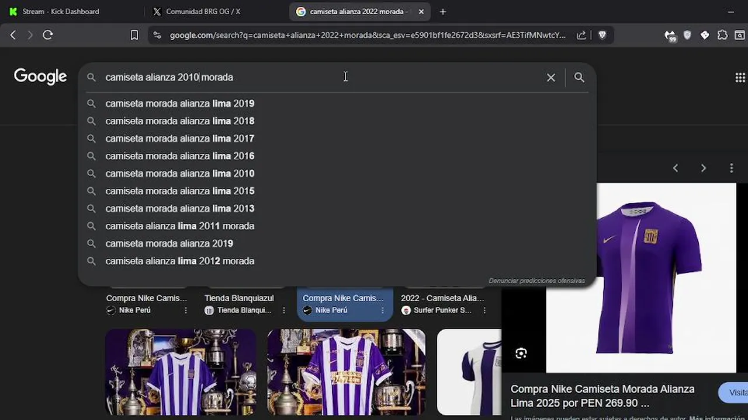Open highlighted Compra Nike Camis... result

343,298
